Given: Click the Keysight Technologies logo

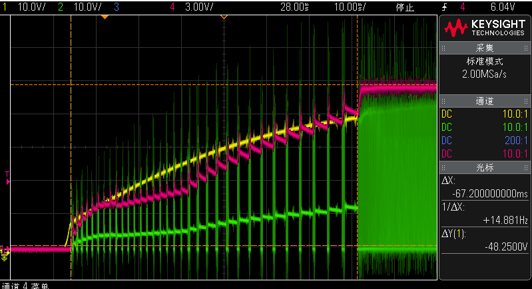Looking at the screenshot, I should pyautogui.click(x=485, y=28).
